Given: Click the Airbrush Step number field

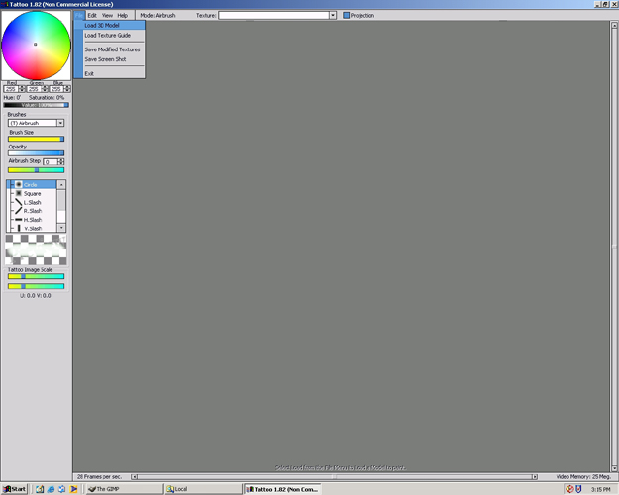Looking at the screenshot, I should (51, 161).
